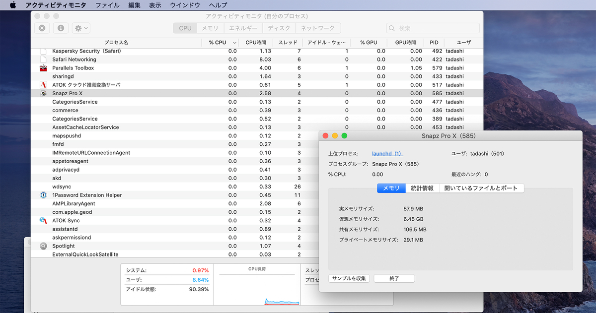Click the 終了 button in Snapz window
The image size is (596, 313).
point(394,279)
